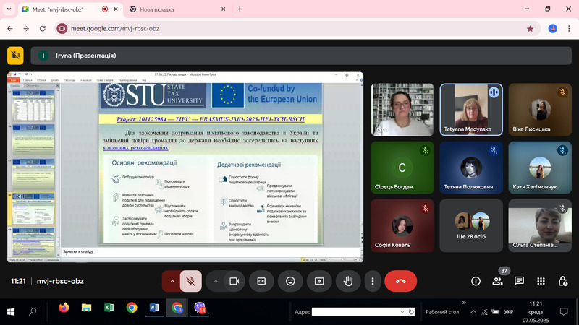This screenshot has width=579, height=325.
Task: Click the taskbar Адрес input field
Action: tap(355, 312)
